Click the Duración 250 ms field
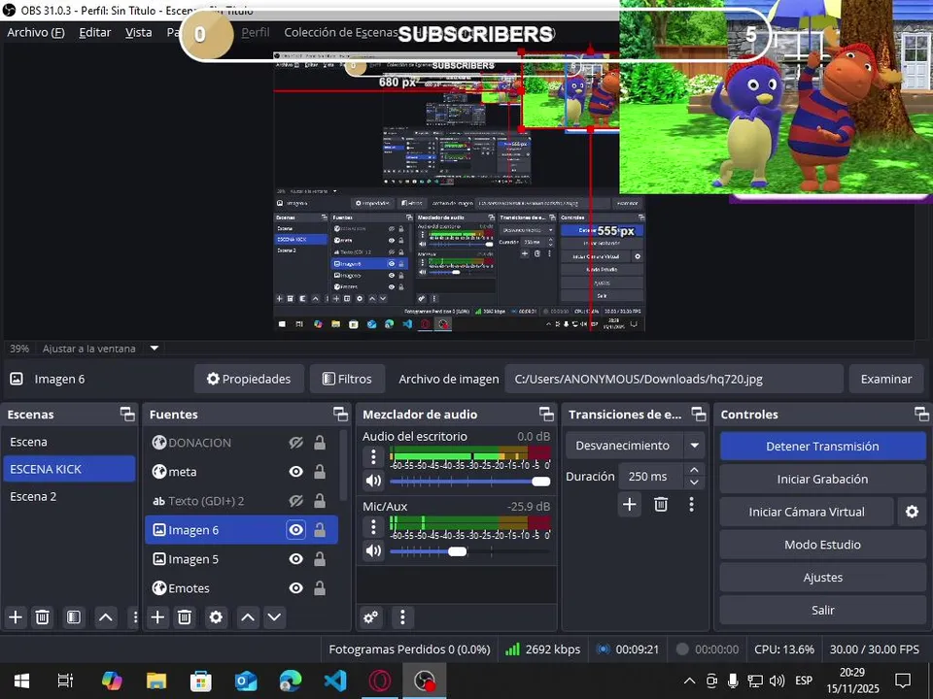 [653, 476]
